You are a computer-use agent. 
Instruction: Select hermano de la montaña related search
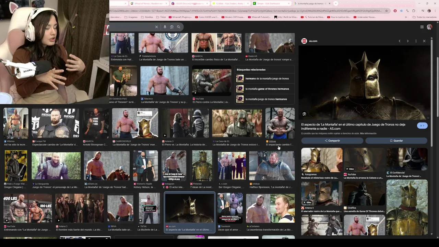[265, 79]
